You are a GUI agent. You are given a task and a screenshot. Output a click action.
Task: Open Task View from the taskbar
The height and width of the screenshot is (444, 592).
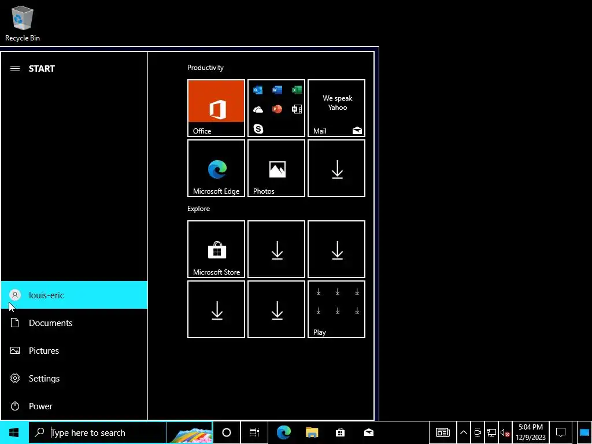(254, 432)
